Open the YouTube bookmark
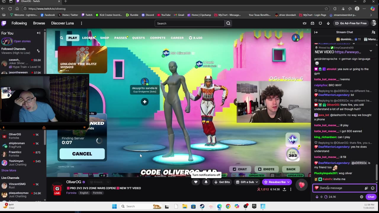 click(164, 15)
